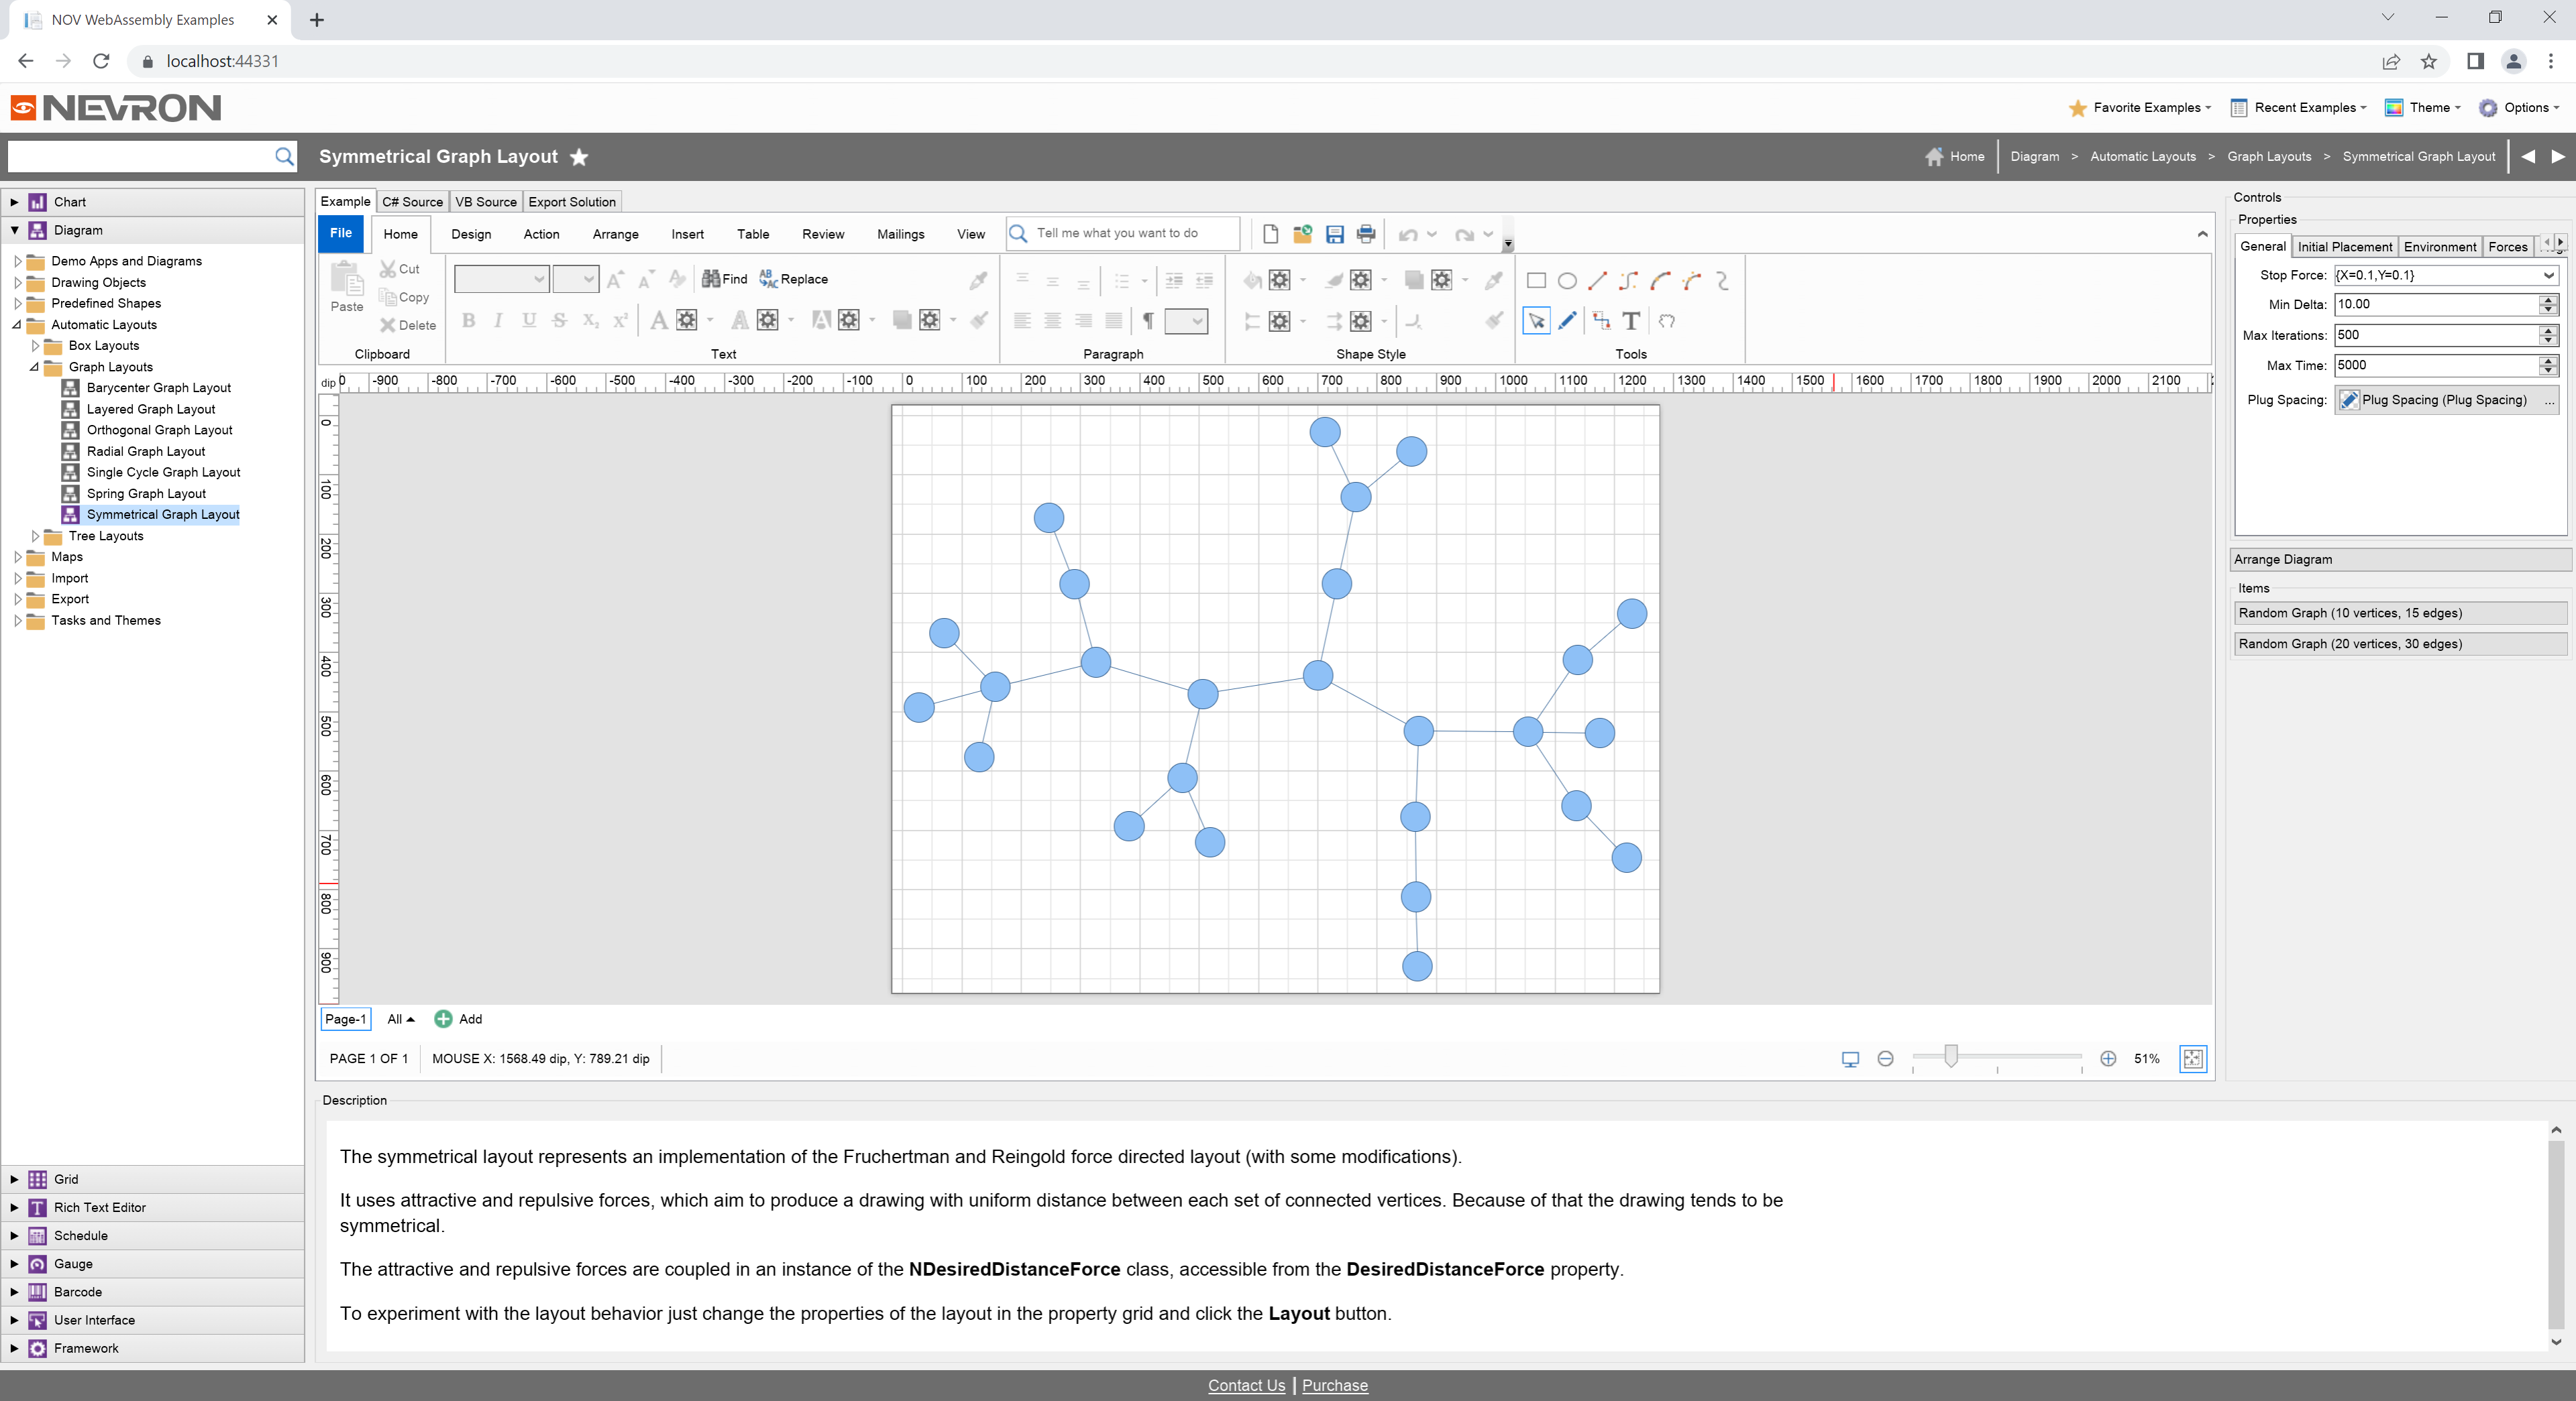Click the Print icon in the quick access toolbar

click(x=1365, y=234)
